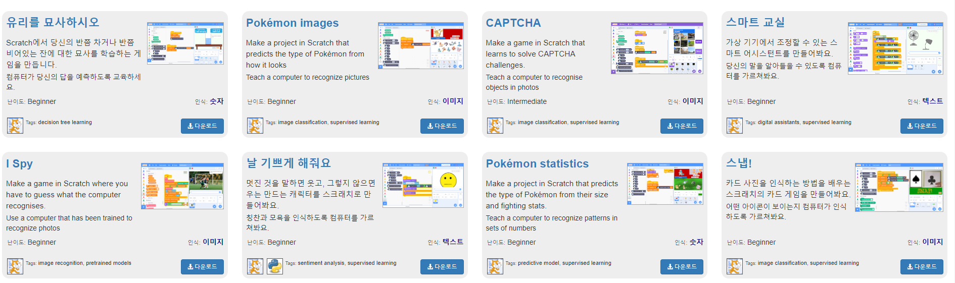Click Scratch cat icon on 스마트 교실 card

point(735,126)
